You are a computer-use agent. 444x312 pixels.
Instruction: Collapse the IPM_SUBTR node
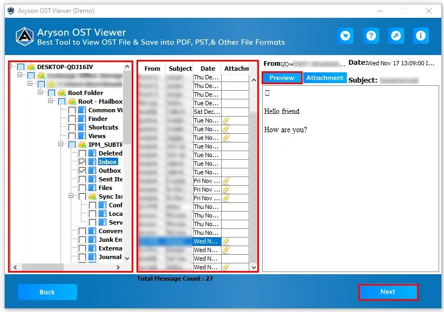pyautogui.click(x=60, y=144)
